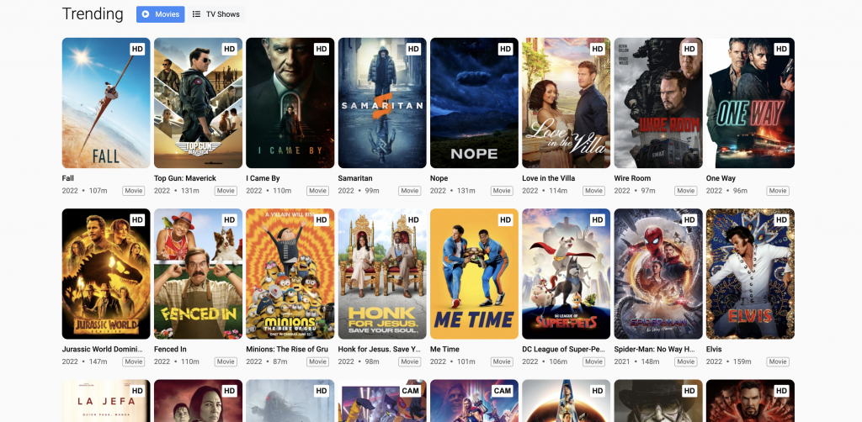862x422 pixels.
Task: Switch to the Movies tab
Action: 161,14
